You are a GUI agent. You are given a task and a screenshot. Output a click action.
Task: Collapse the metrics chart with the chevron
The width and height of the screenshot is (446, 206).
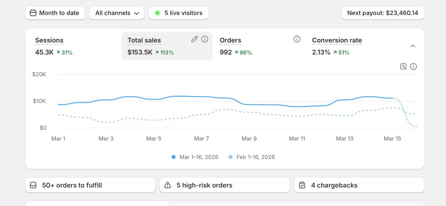[x=413, y=46]
